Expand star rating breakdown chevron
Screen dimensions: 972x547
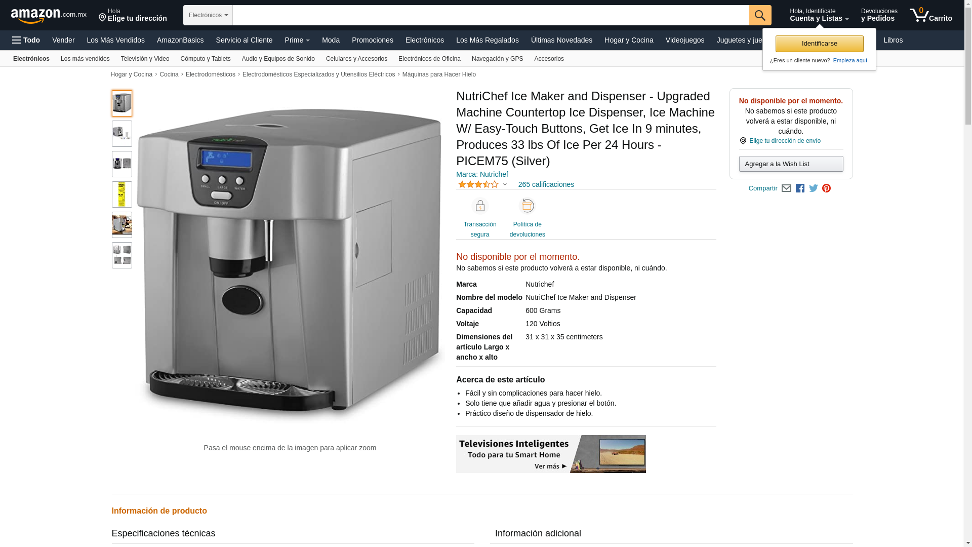point(505,184)
